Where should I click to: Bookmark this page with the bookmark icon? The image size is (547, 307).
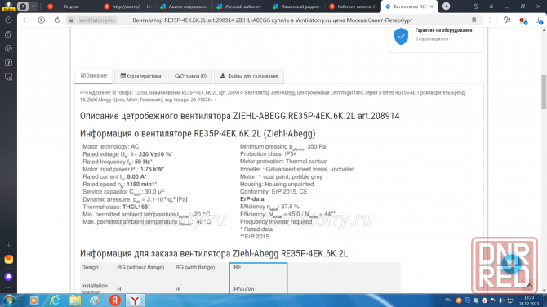(474, 20)
